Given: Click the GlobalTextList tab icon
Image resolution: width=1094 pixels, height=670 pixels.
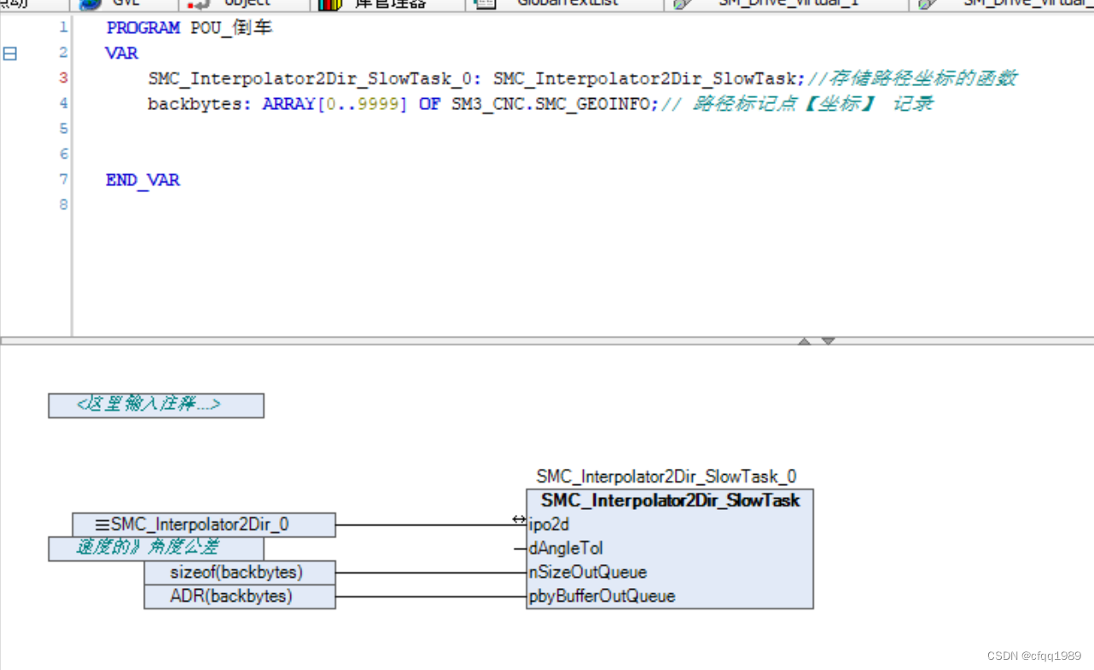Looking at the screenshot, I should coord(484,5).
